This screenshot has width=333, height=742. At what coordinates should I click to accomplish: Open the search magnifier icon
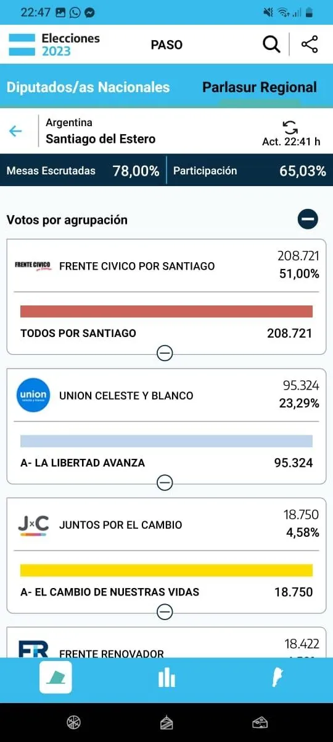271,45
